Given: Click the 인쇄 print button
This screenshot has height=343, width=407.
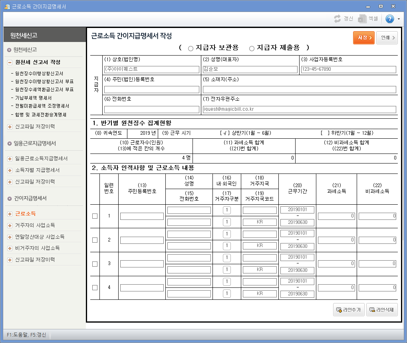Looking at the screenshot, I should tap(386, 37).
